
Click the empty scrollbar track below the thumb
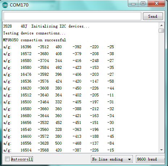tap(161, 90)
